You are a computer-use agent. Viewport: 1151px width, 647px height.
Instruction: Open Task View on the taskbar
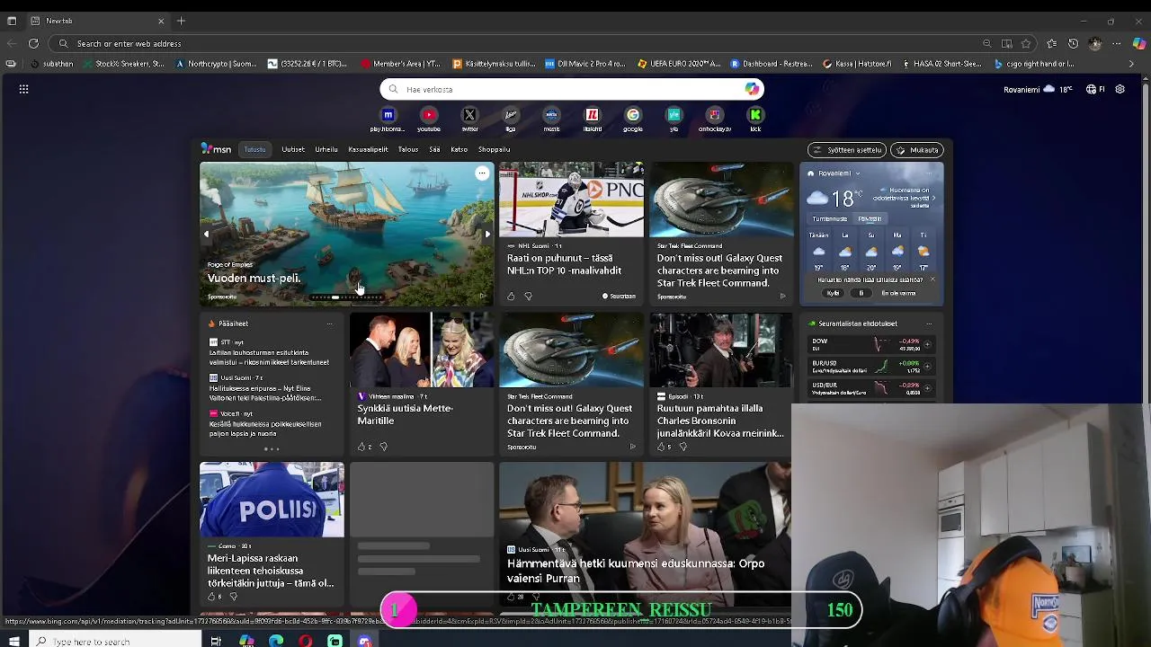point(216,641)
